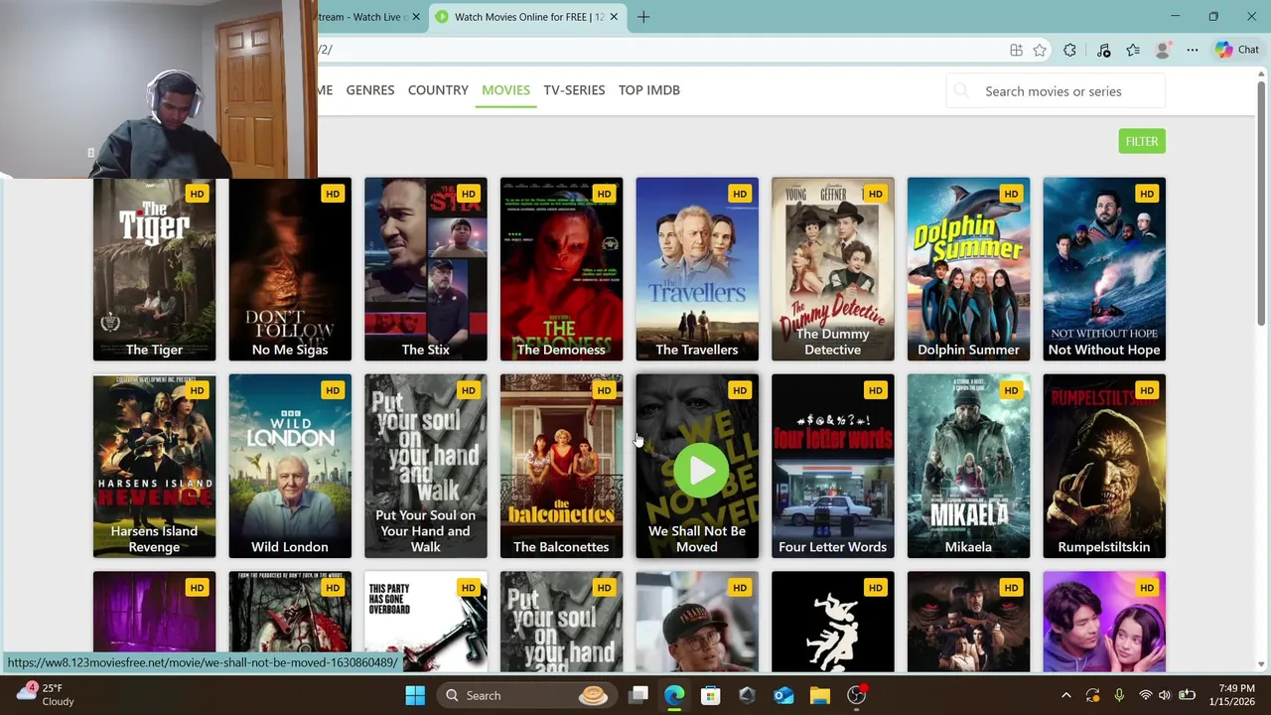
Task: Open the COUNTRY menu
Action: [x=438, y=89]
